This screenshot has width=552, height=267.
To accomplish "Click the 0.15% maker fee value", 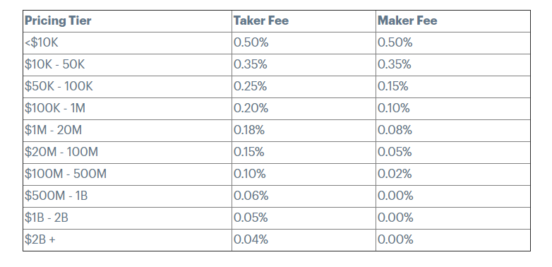I will 393,86.
